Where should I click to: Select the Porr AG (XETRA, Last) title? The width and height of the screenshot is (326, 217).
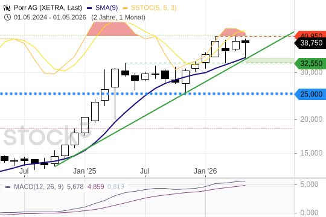click(x=48, y=8)
